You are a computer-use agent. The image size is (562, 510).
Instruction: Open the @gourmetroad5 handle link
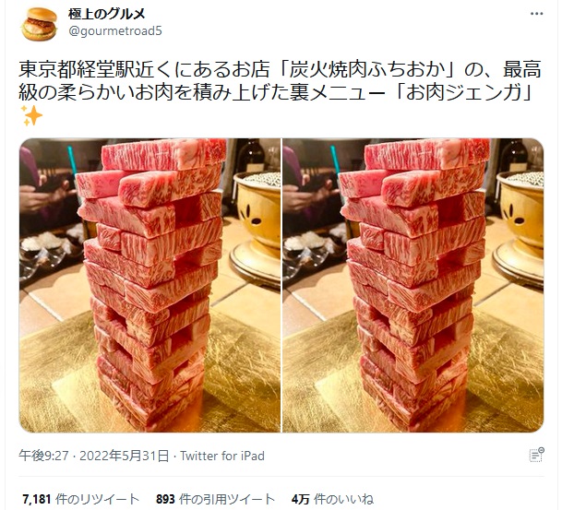point(115,31)
